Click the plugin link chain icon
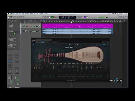 108,42
